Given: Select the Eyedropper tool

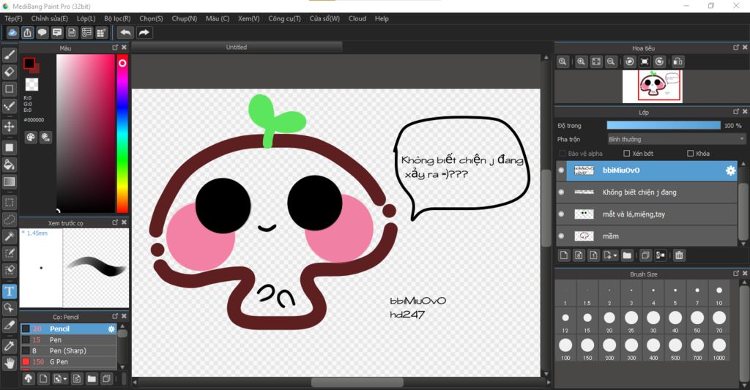Looking at the screenshot, I should click(x=9, y=346).
